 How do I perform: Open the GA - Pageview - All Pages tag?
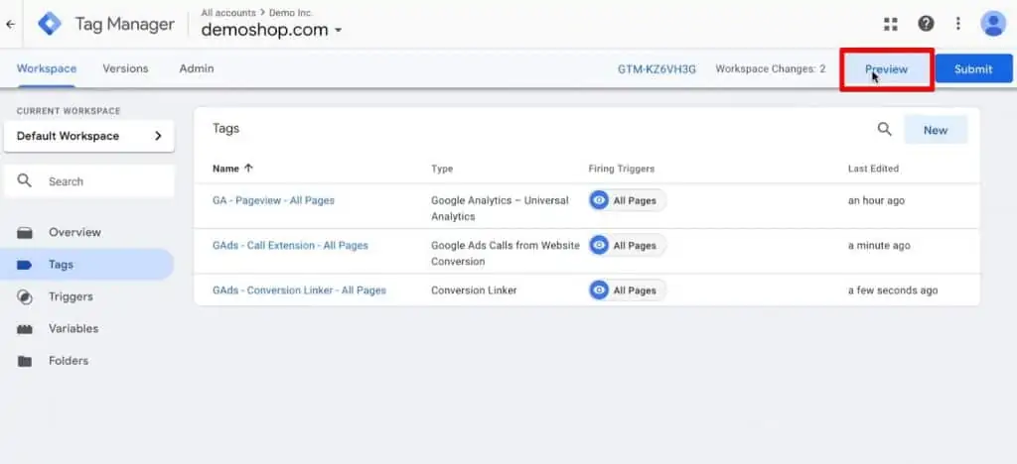(274, 200)
